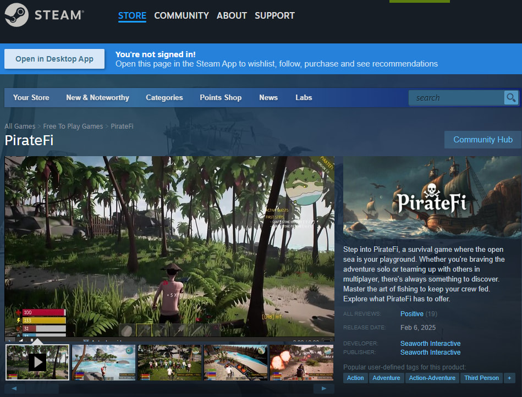Click the "(19)" review count
Screen dimensions: 522x397
pyautogui.click(x=431, y=314)
